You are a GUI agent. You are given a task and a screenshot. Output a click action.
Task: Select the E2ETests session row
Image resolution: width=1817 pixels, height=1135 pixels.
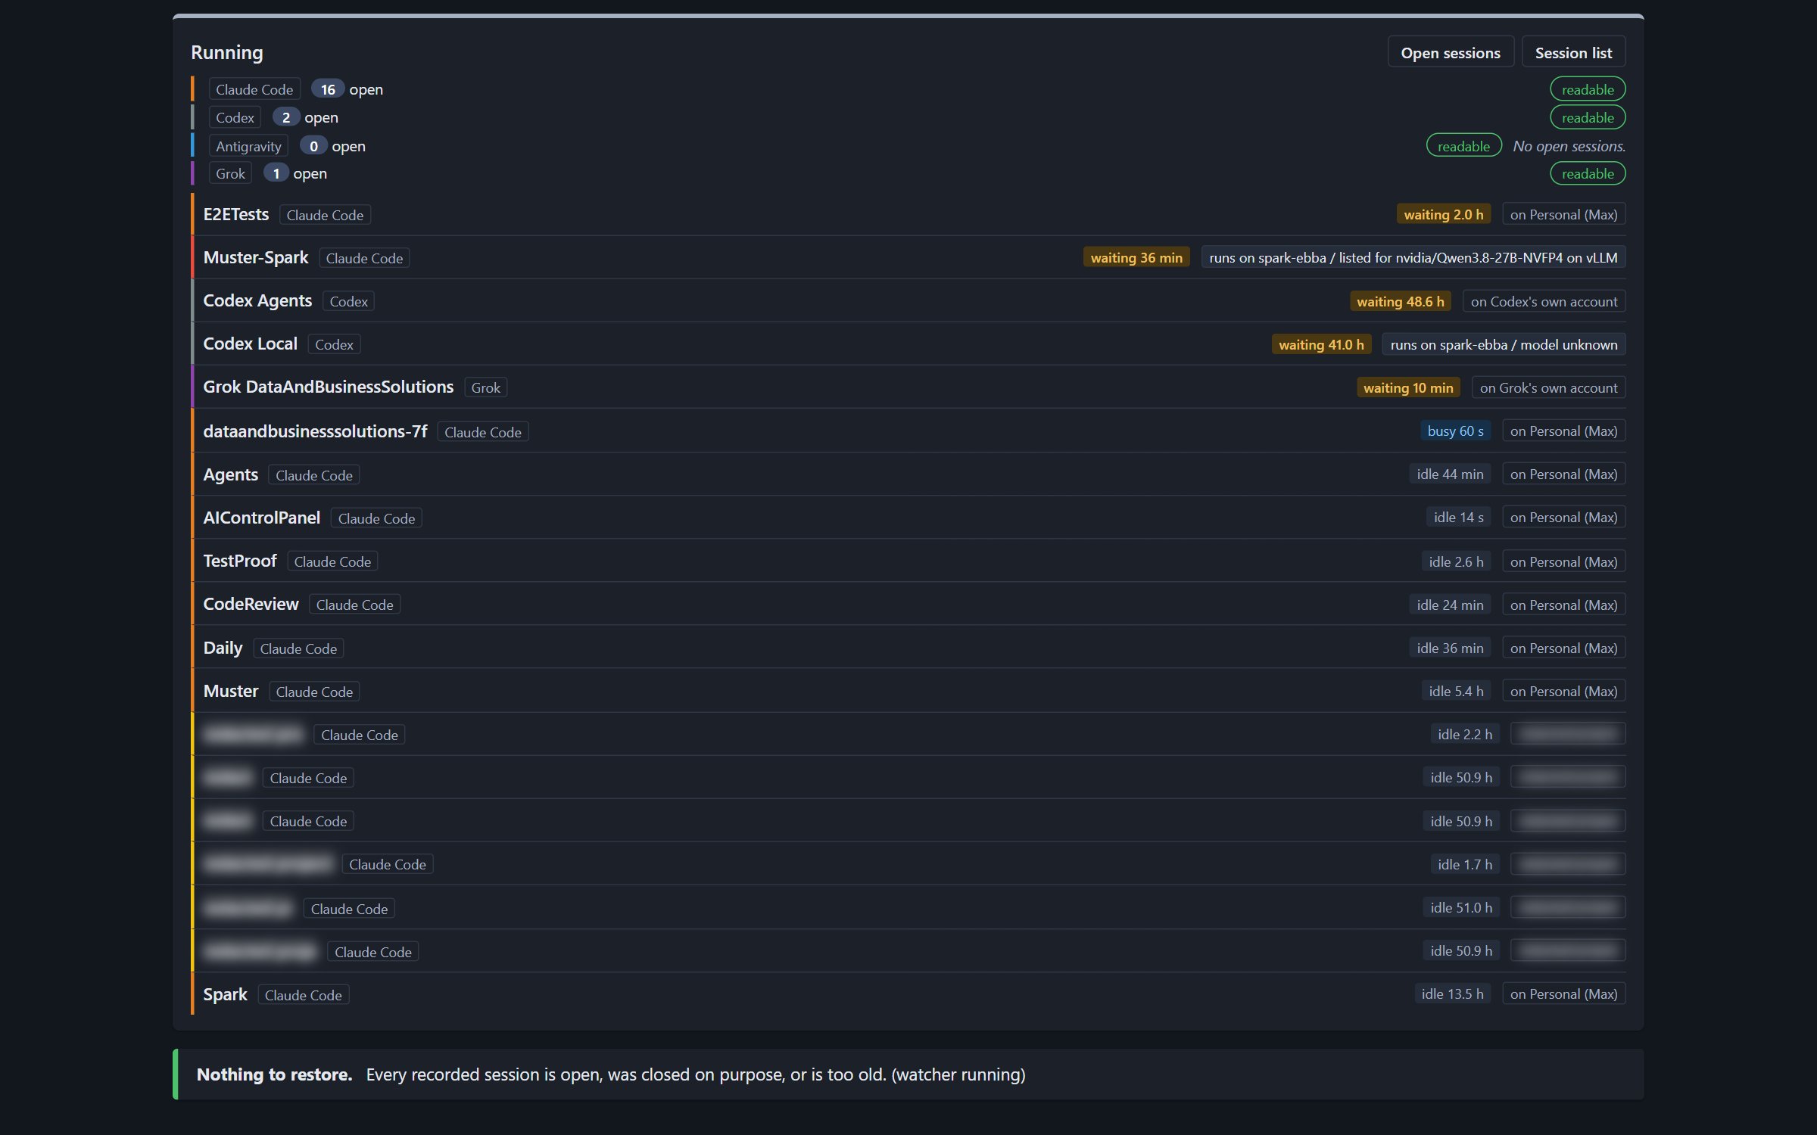(908, 214)
